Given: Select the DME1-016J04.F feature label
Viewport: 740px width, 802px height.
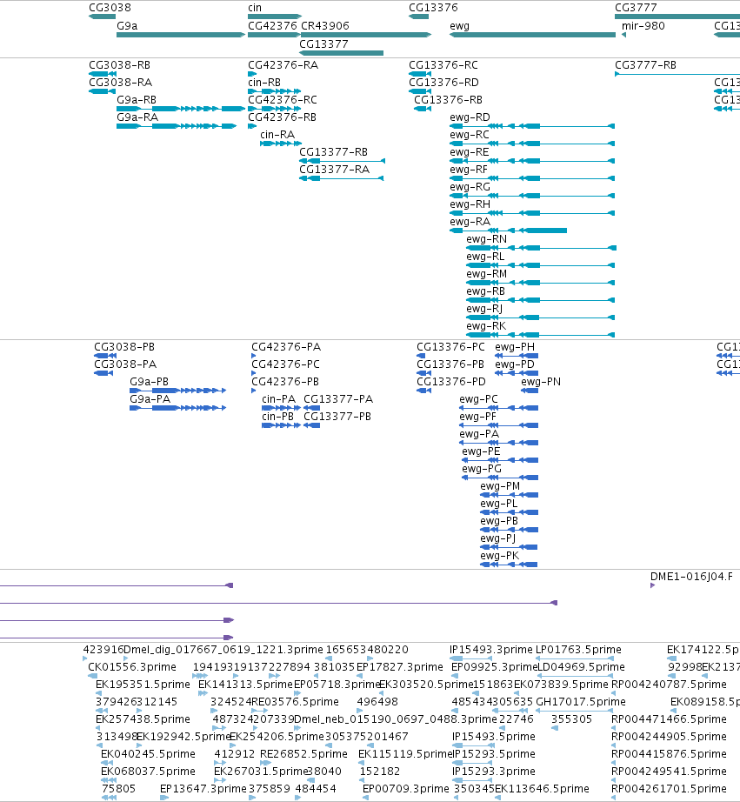Looking at the screenshot, I should [x=691, y=577].
